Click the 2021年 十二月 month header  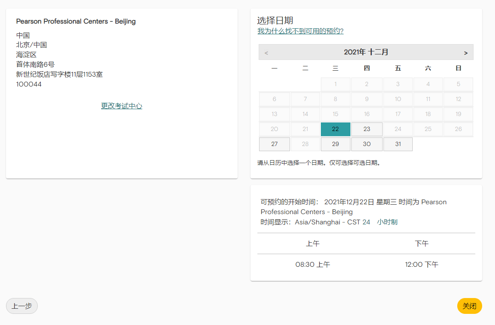366,52
